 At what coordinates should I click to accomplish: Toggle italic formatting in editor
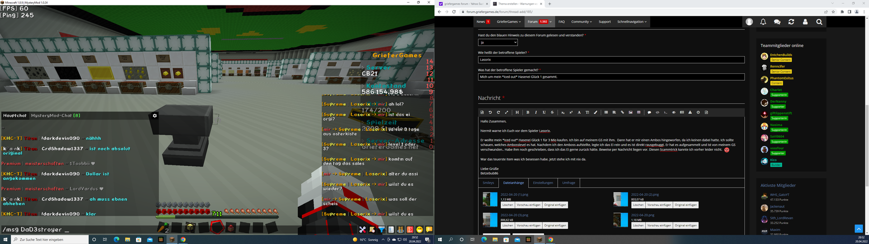click(x=536, y=112)
